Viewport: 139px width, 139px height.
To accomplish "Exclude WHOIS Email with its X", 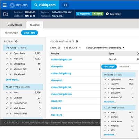I will tap(11, 114).
